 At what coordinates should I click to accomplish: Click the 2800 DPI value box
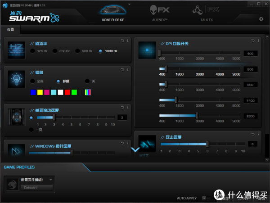click(x=251, y=116)
